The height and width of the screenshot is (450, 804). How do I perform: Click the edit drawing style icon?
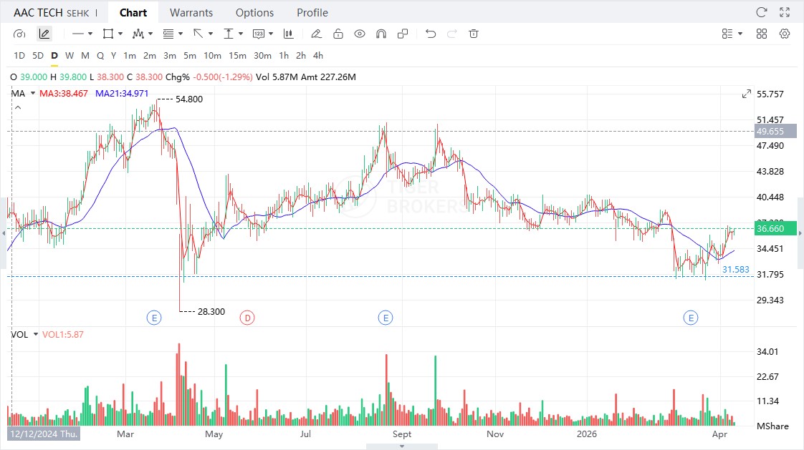[x=317, y=34]
